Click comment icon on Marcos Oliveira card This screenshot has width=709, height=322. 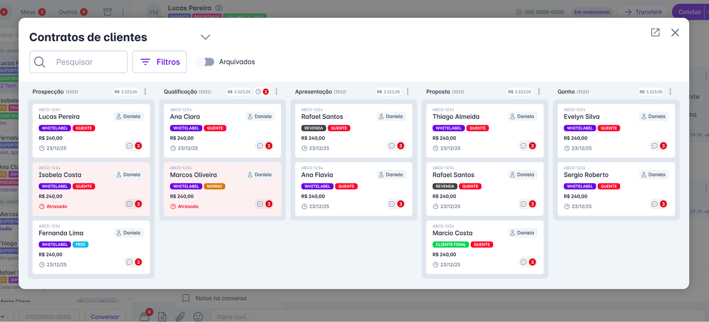tap(260, 204)
